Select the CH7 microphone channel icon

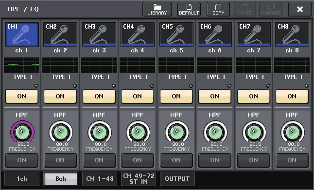(254, 34)
